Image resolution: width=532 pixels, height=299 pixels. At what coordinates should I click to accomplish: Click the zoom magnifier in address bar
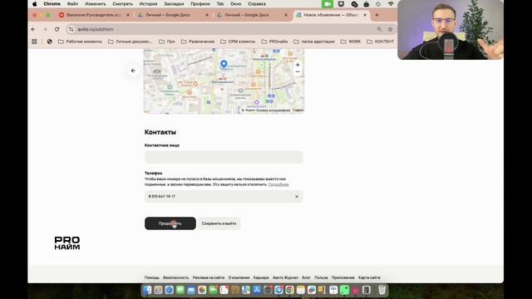[x=379, y=30]
